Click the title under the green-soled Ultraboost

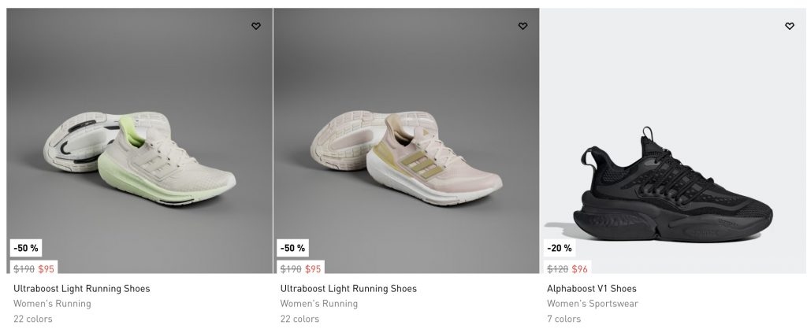coord(82,289)
